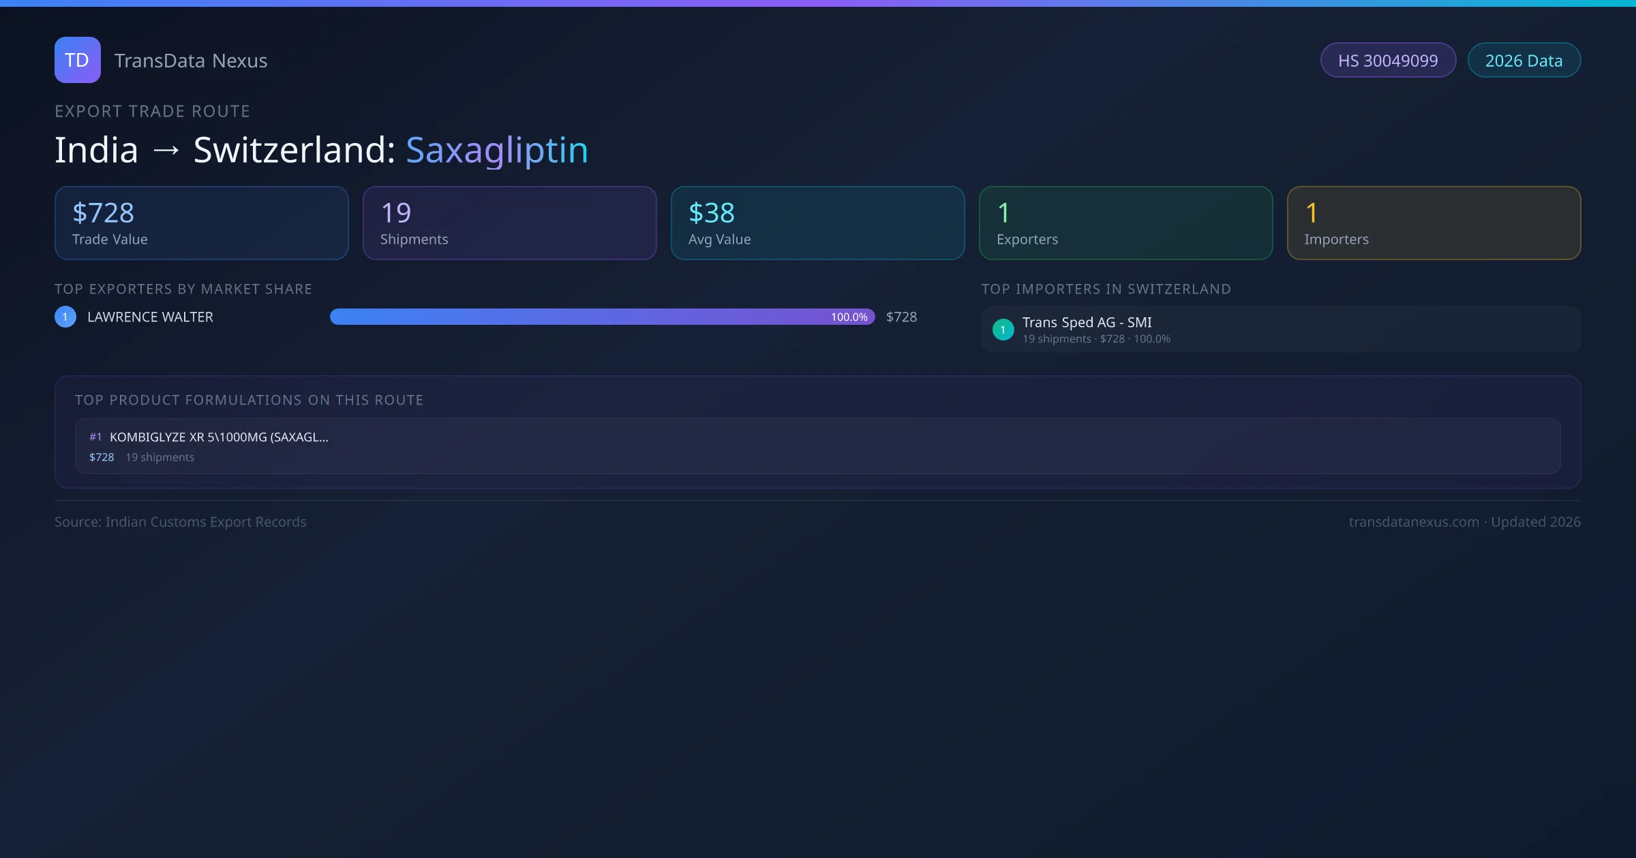Click the 2026 Data pill badge
The image size is (1636, 858).
coord(1524,61)
